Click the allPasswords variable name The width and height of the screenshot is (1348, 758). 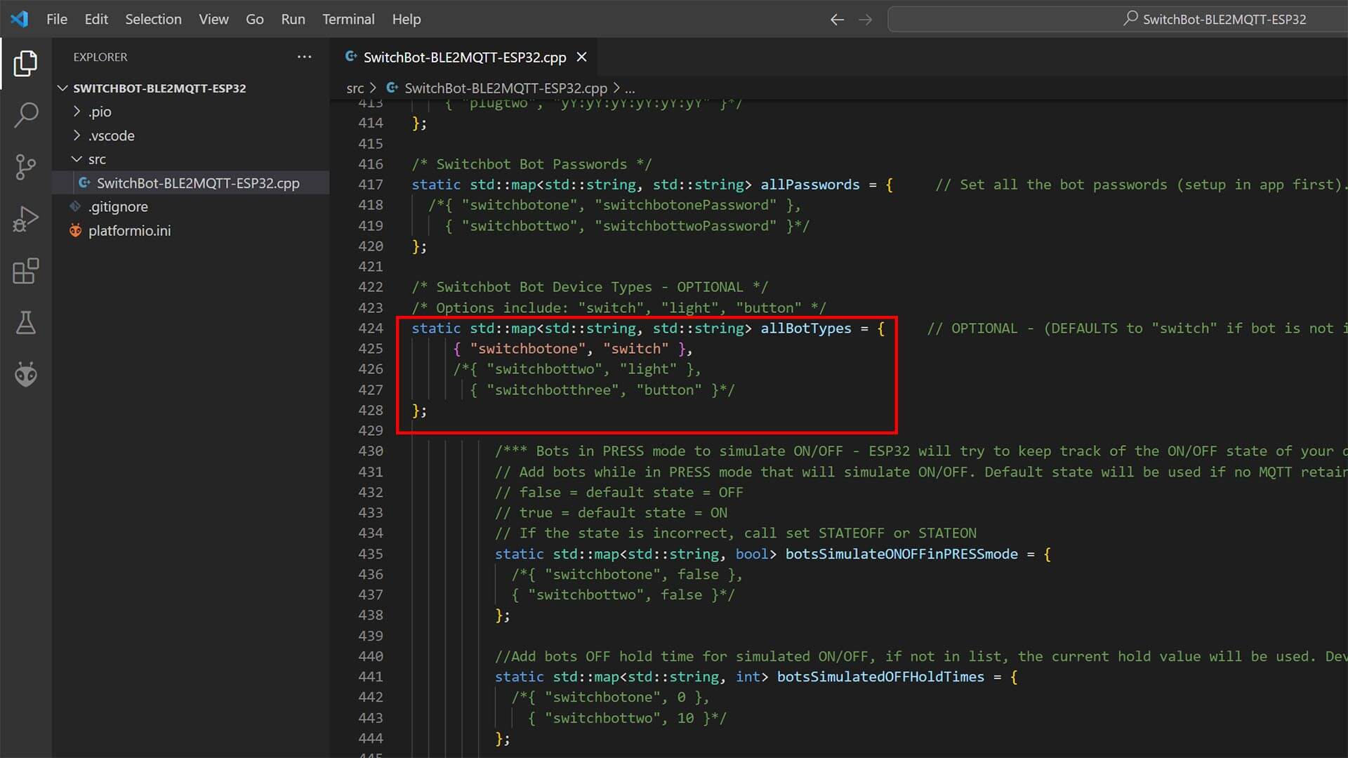[810, 184]
